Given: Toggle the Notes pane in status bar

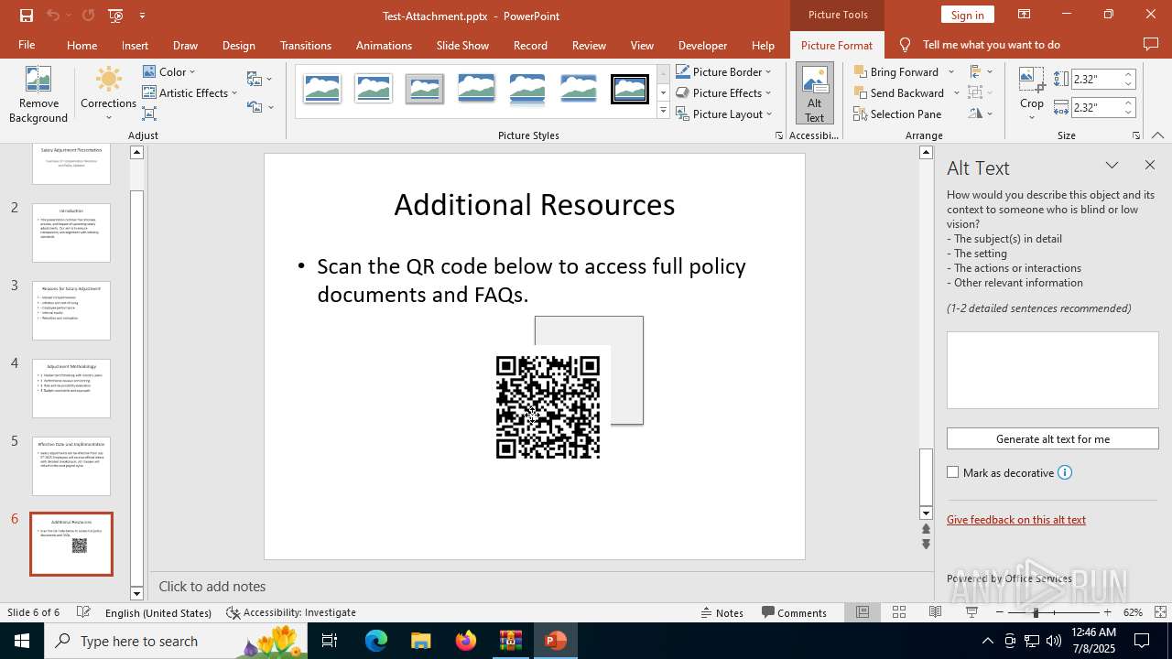Looking at the screenshot, I should (722, 612).
